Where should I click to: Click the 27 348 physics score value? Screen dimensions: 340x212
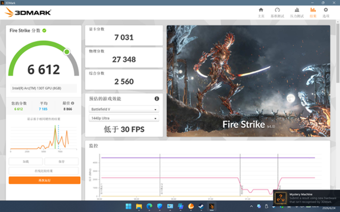point(124,59)
